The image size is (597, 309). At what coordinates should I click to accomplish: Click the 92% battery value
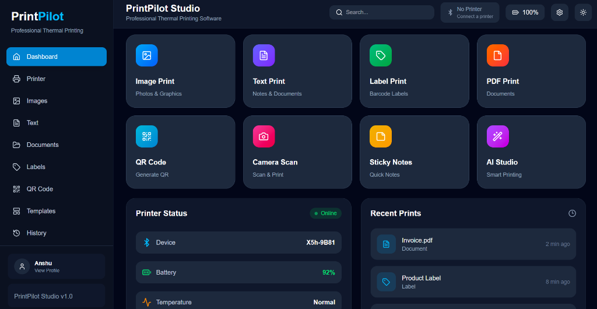pos(329,272)
